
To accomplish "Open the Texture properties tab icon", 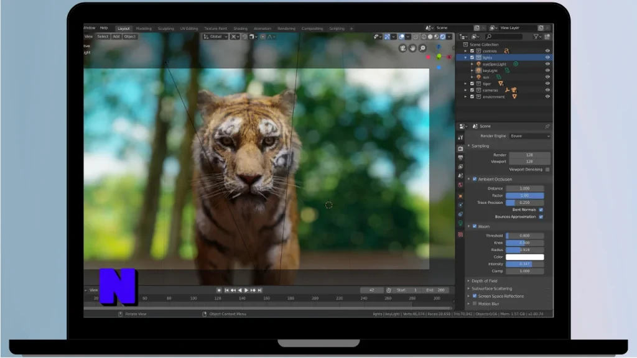I will [x=460, y=234].
